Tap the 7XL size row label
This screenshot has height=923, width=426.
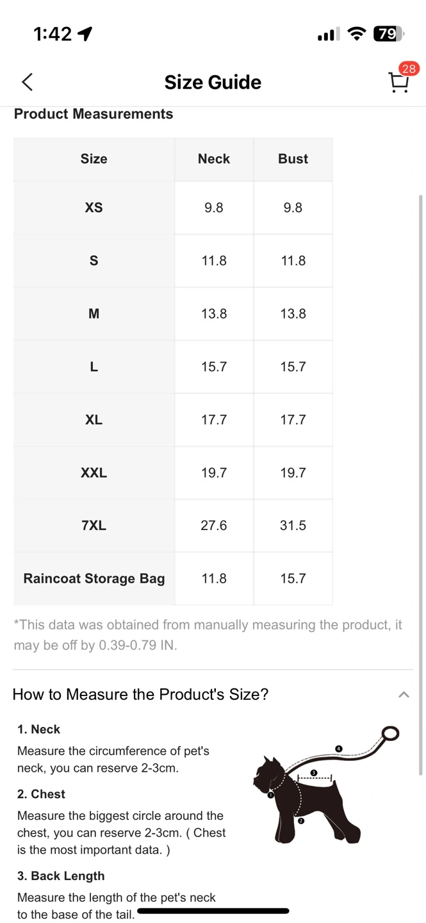click(x=94, y=526)
